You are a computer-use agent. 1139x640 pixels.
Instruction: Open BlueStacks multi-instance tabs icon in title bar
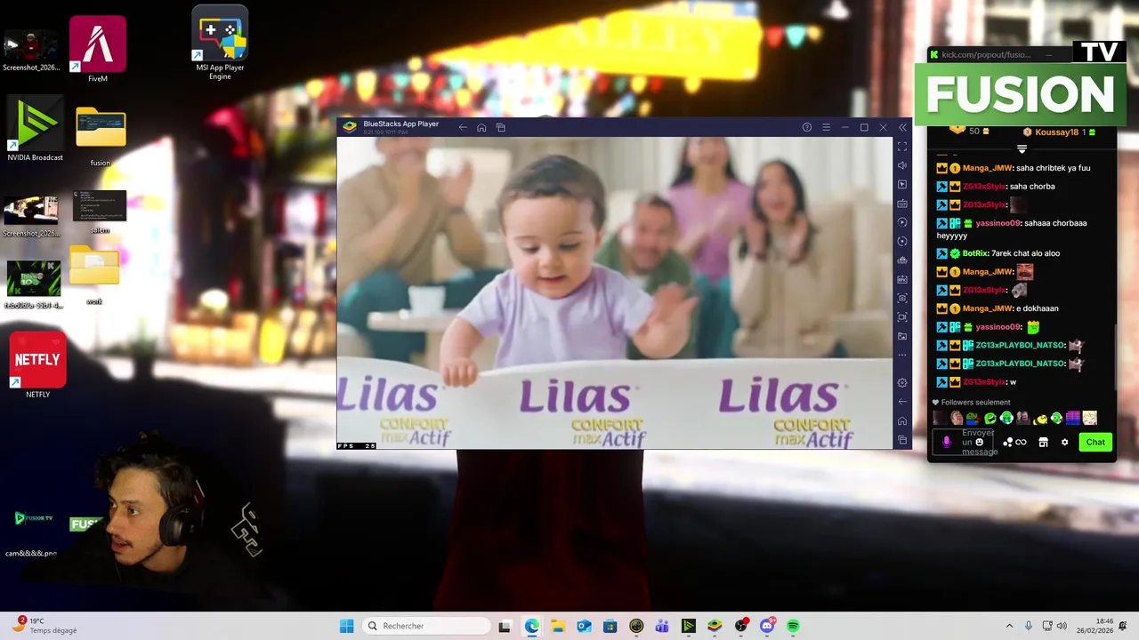(500, 127)
